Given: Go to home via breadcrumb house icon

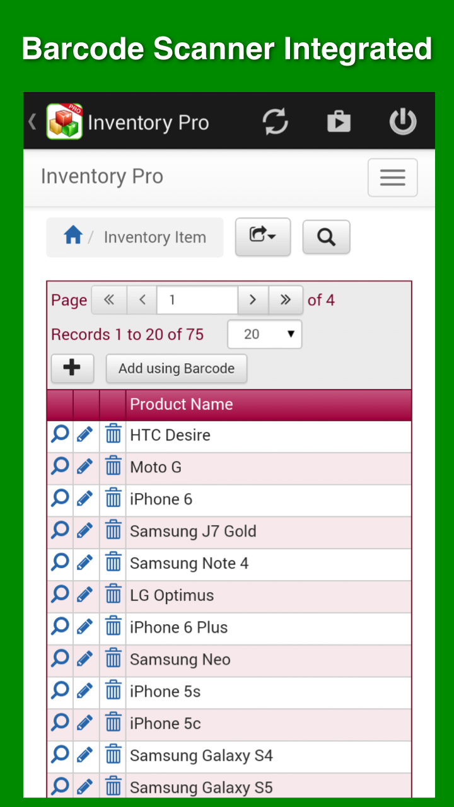Looking at the screenshot, I should [x=73, y=236].
